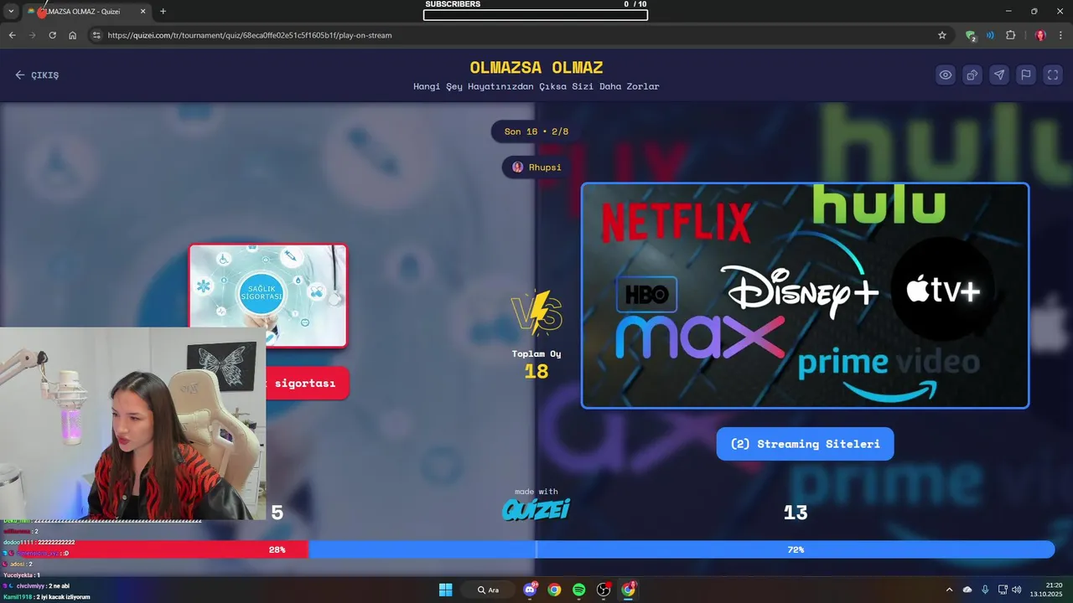Open OBS Studio from the taskbar
Screen dimensions: 1073x603
(x=604, y=590)
